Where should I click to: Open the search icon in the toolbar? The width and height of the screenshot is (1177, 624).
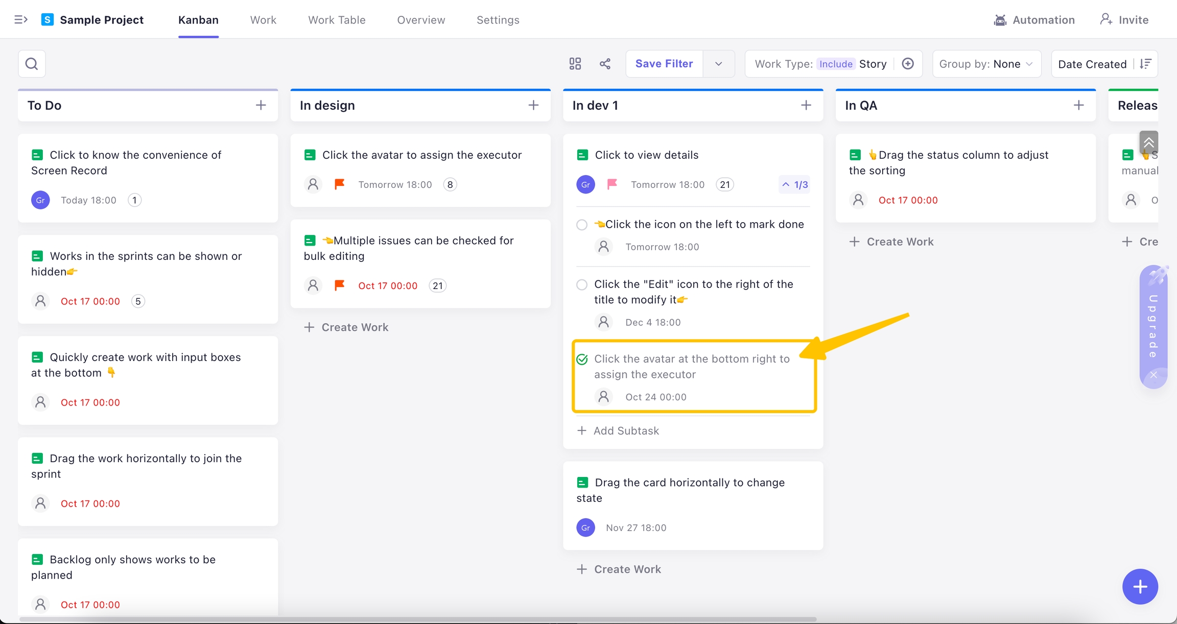point(32,64)
